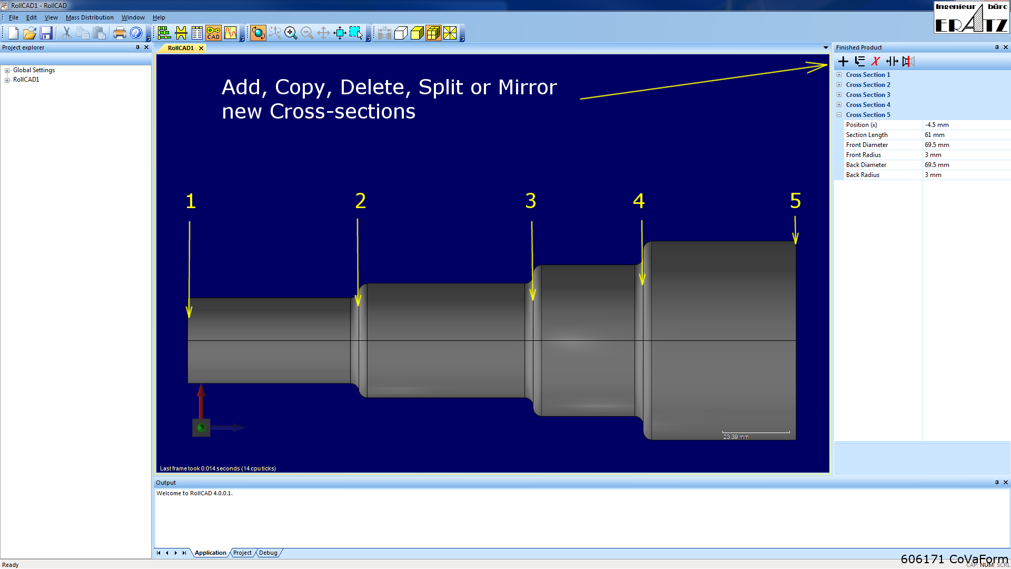Pin the Finished Product panel
Screen dimensions: 1011x569
(x=997, y=47)
